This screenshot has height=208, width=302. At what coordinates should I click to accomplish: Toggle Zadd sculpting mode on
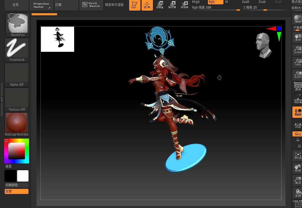point(245,2)
